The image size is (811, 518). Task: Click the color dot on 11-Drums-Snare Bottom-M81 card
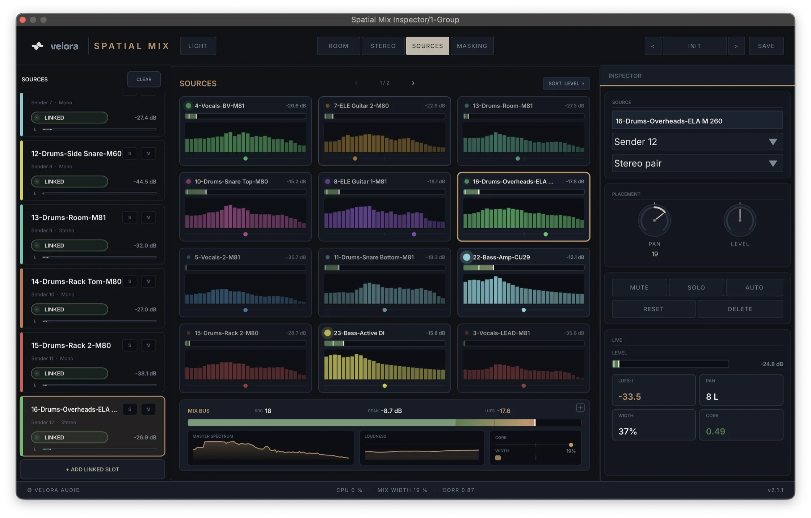[327, 257]
